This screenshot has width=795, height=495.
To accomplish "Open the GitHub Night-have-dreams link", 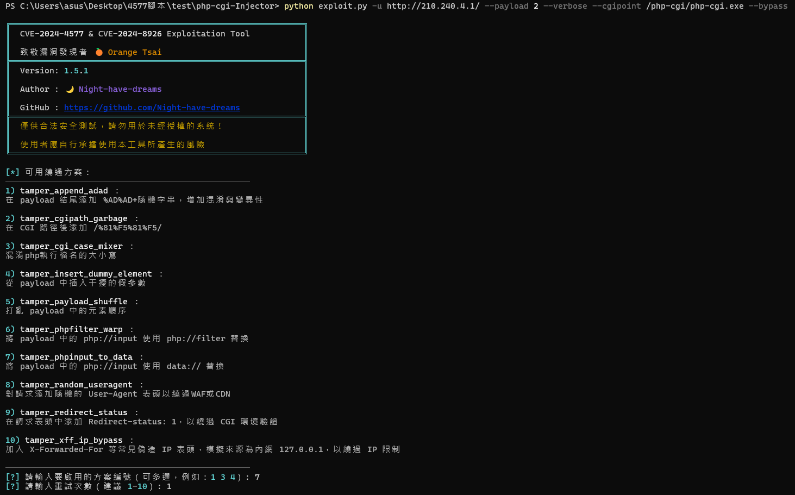I will [152, 108].
